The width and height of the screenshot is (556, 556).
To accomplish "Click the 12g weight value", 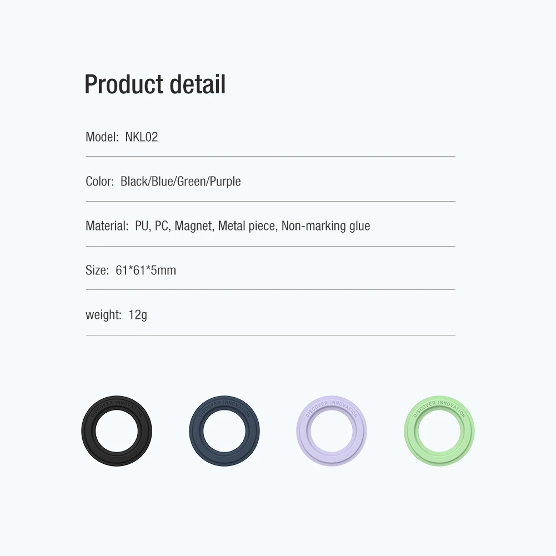I will click(x=138, y=315).
